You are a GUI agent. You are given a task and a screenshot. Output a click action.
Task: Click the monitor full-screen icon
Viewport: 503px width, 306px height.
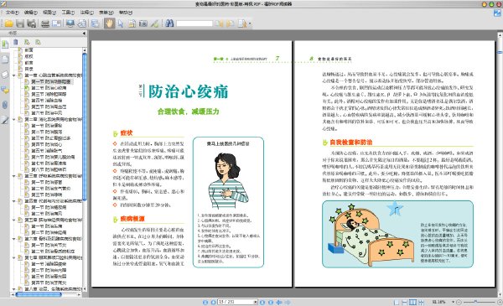70,23
